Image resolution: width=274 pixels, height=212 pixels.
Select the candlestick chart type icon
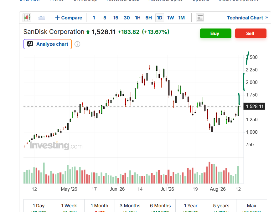[x=27, y=18]
